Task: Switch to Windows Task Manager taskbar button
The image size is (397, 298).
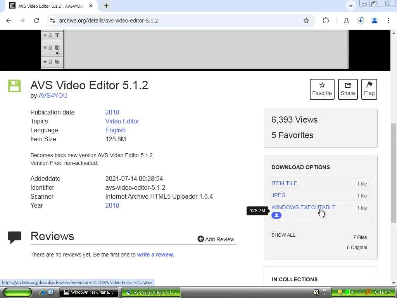Action: [89, 293]
